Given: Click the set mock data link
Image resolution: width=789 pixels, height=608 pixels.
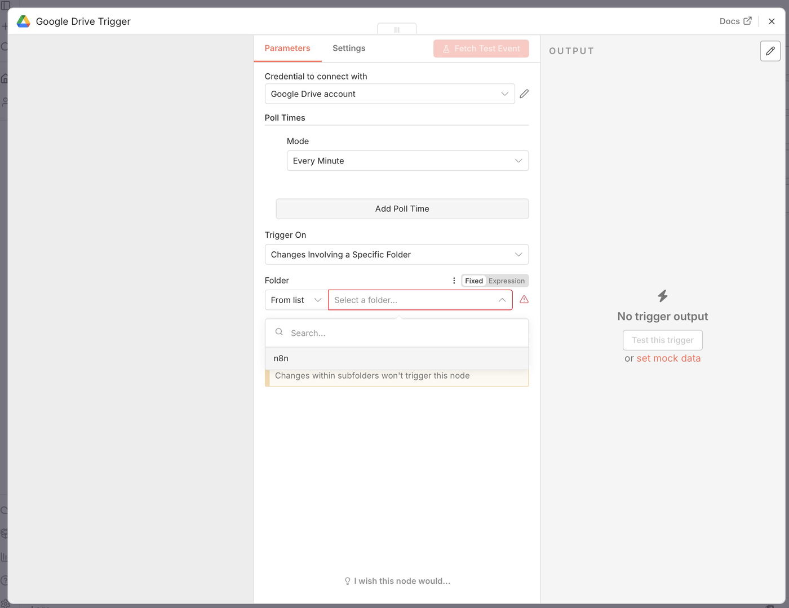Looking at the screenshot, I should (668, 358).
